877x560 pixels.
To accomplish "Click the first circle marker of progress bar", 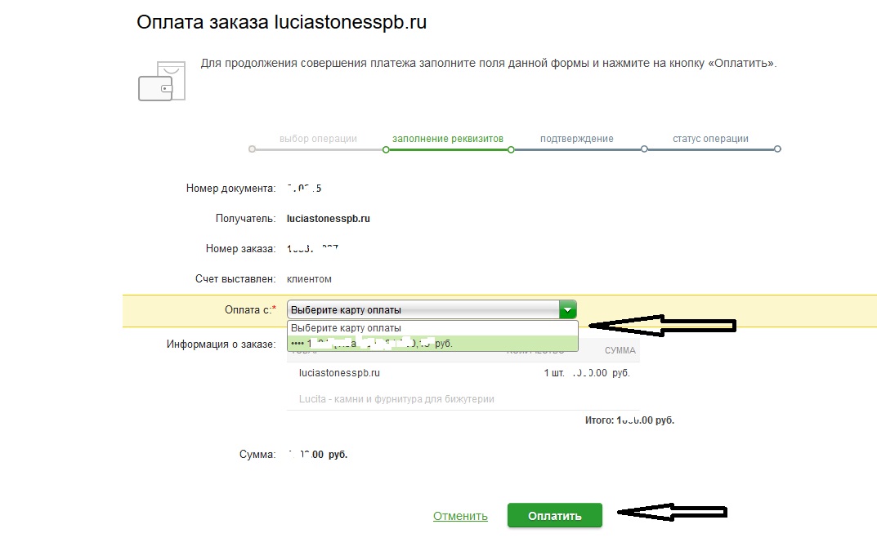I will coord(253,149).
